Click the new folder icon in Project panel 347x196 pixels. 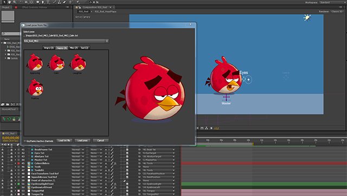pos(8,104)
